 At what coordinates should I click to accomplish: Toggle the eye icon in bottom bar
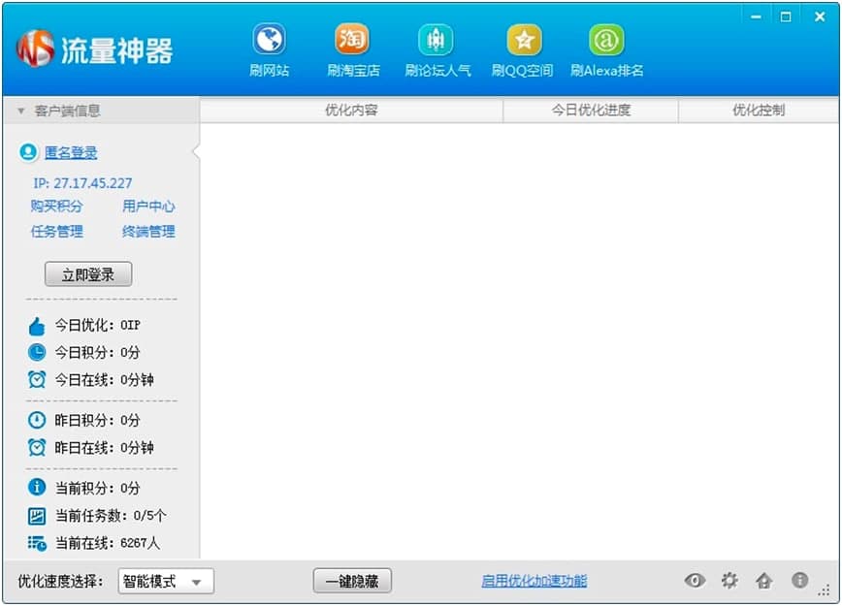pyautogui.click(x=695, y=580)
